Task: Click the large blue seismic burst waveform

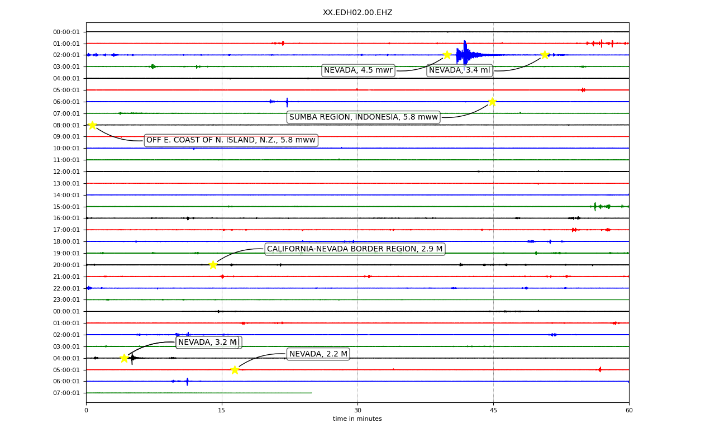Action: (x=468, y=55)
